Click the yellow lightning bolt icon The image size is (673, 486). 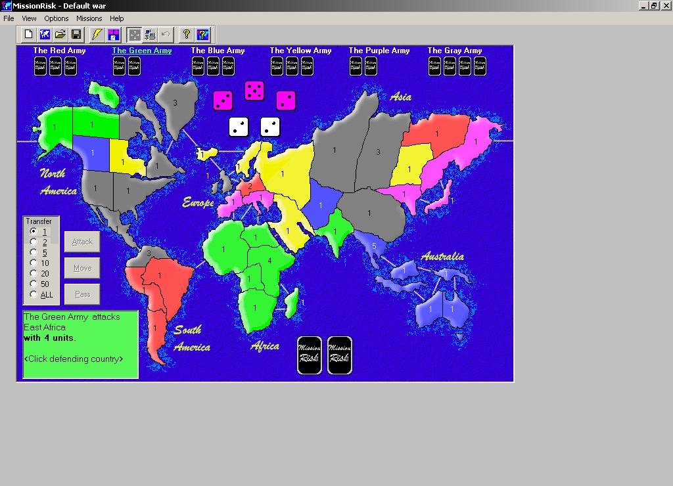pos(97,34)
